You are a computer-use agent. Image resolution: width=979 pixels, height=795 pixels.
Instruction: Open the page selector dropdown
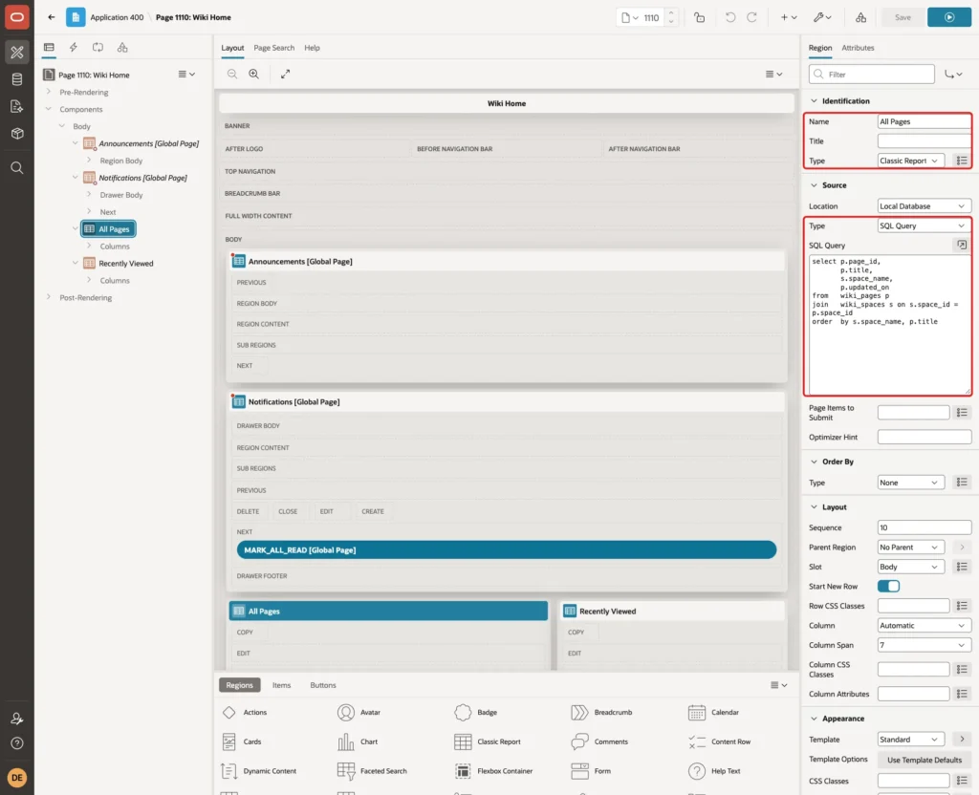coord(629,17)
